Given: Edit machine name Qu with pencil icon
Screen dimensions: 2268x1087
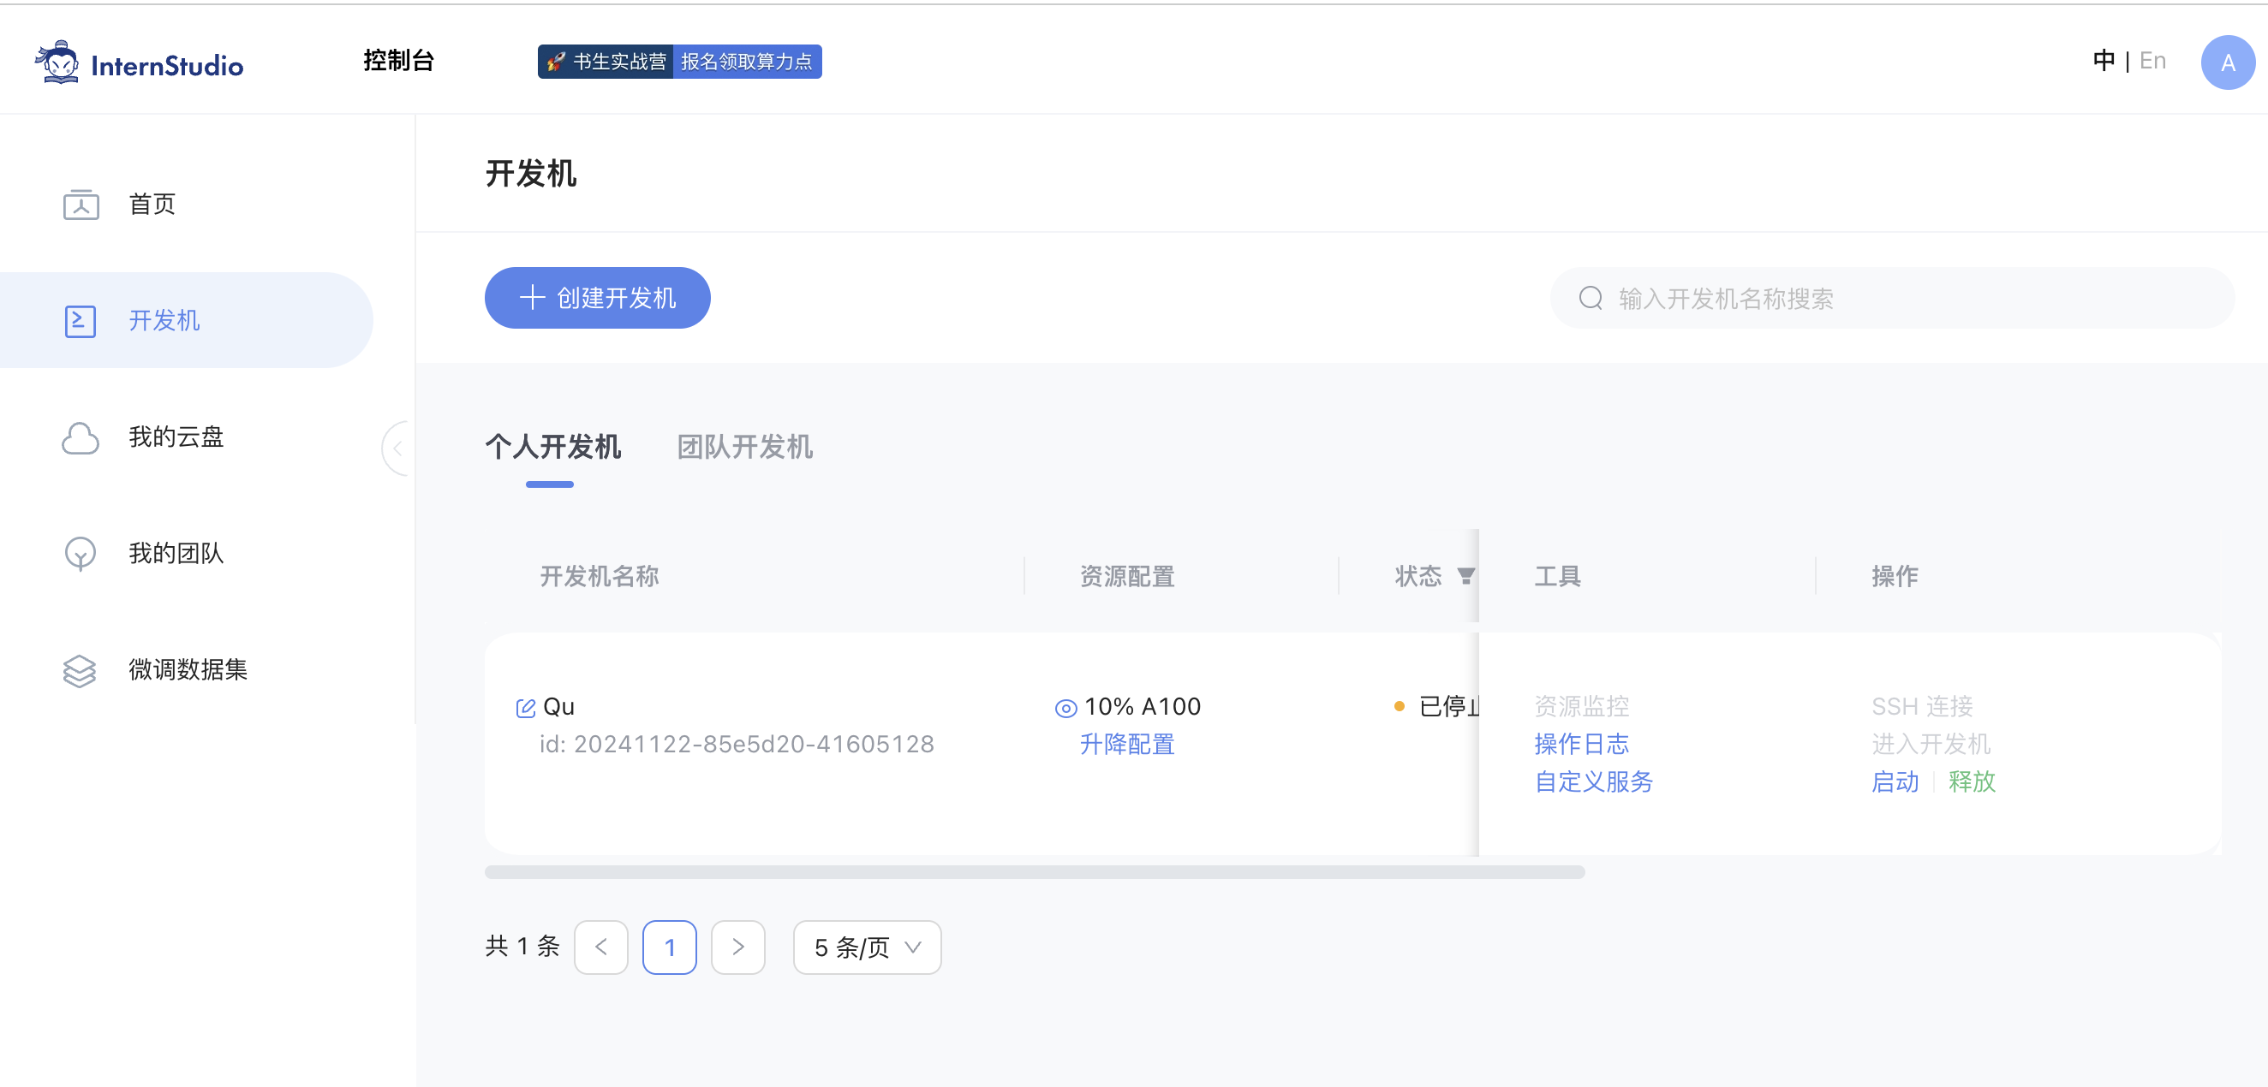Looking at the screenshot, I should 526,709.
